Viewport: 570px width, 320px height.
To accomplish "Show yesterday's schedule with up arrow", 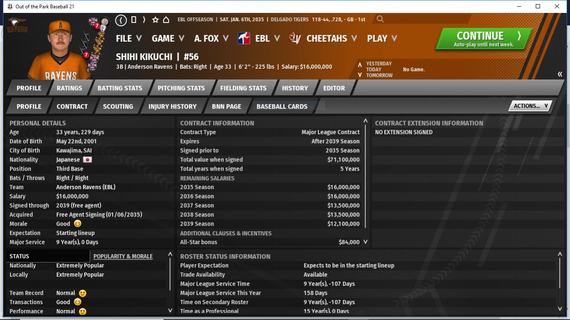I will pyautogui.click(x=360, y=65).
